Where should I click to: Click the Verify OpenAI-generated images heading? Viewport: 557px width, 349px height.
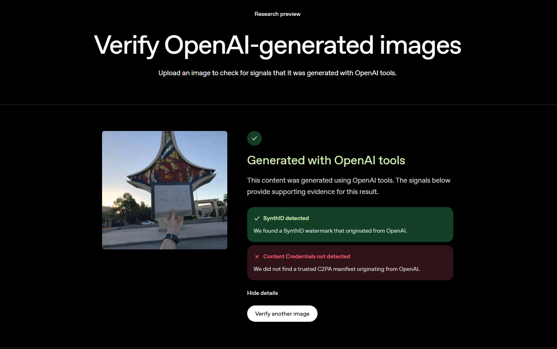pos(278,44)
